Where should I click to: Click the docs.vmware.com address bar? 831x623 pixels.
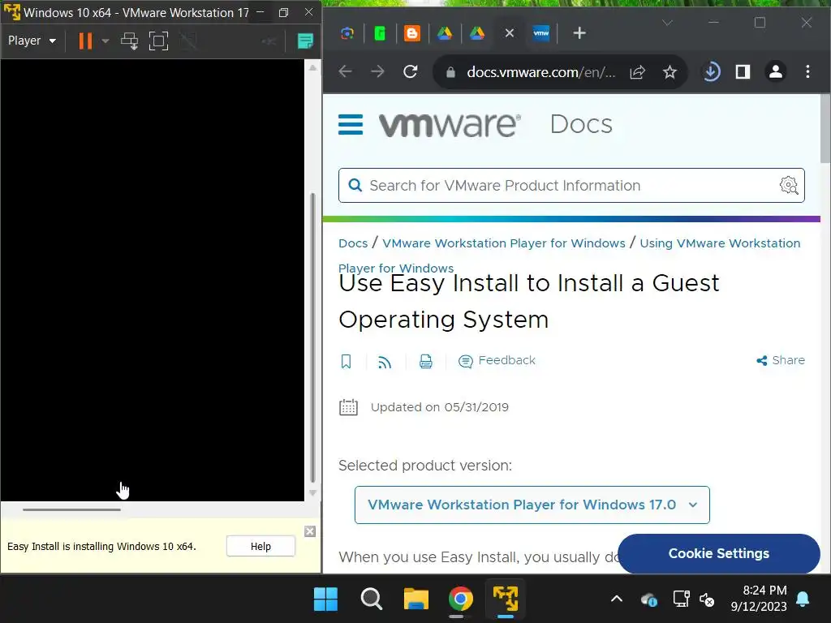[540, 72]
